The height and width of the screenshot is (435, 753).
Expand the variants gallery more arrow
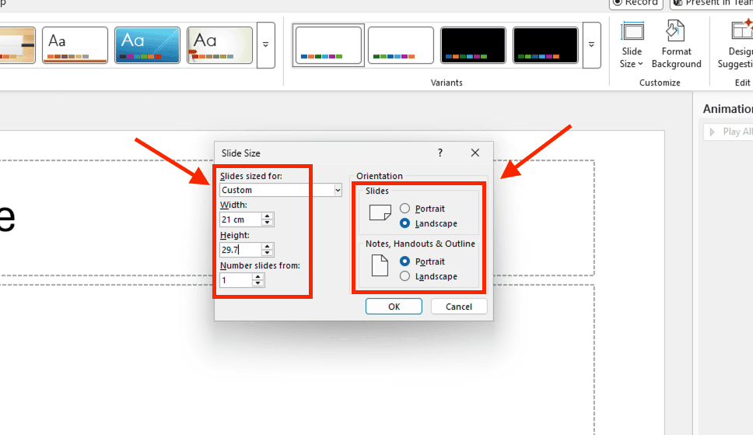click(591, 45)
